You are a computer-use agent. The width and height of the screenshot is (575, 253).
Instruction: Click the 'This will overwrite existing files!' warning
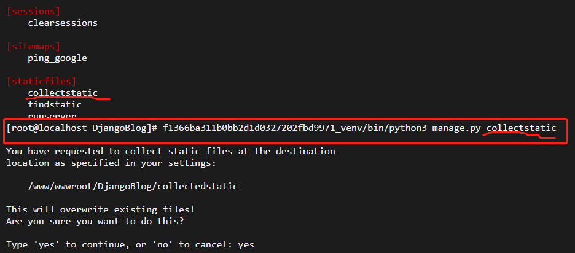tap(101, 210)
